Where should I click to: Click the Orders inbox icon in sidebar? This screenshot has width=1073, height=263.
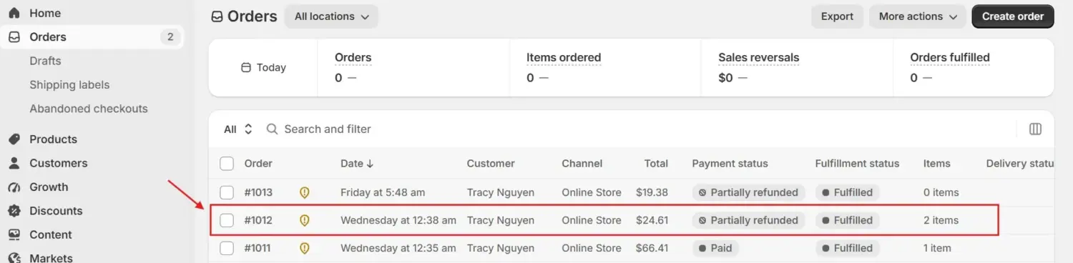[x=14, y=37]
